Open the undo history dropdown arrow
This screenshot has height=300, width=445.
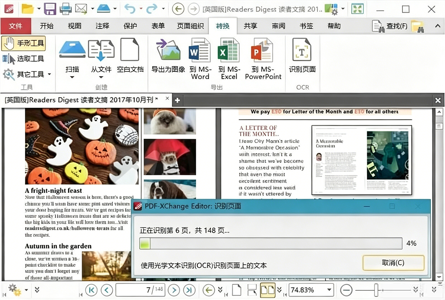click(x=141, y=9)
